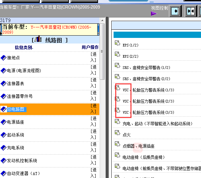Screen dimensions: 201x178
Task: Open the EPS (1/2) diagram link
Action: click(x=130, y=45)
